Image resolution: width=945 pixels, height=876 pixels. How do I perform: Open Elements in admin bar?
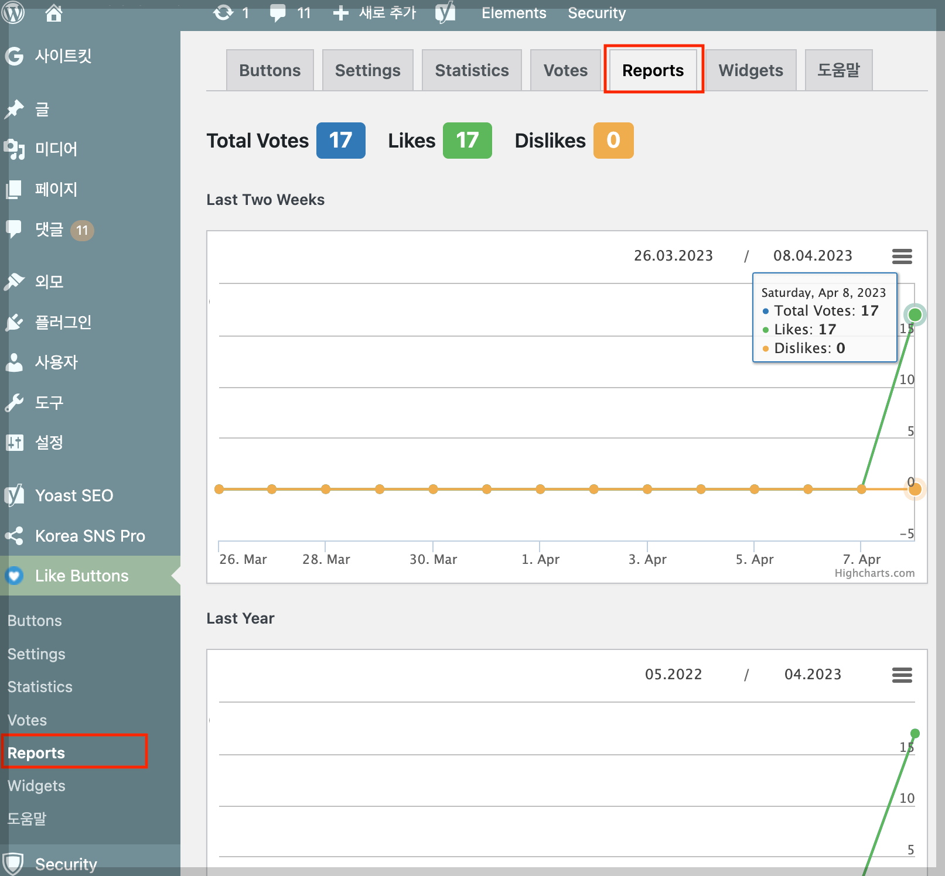tap(514, 13)
